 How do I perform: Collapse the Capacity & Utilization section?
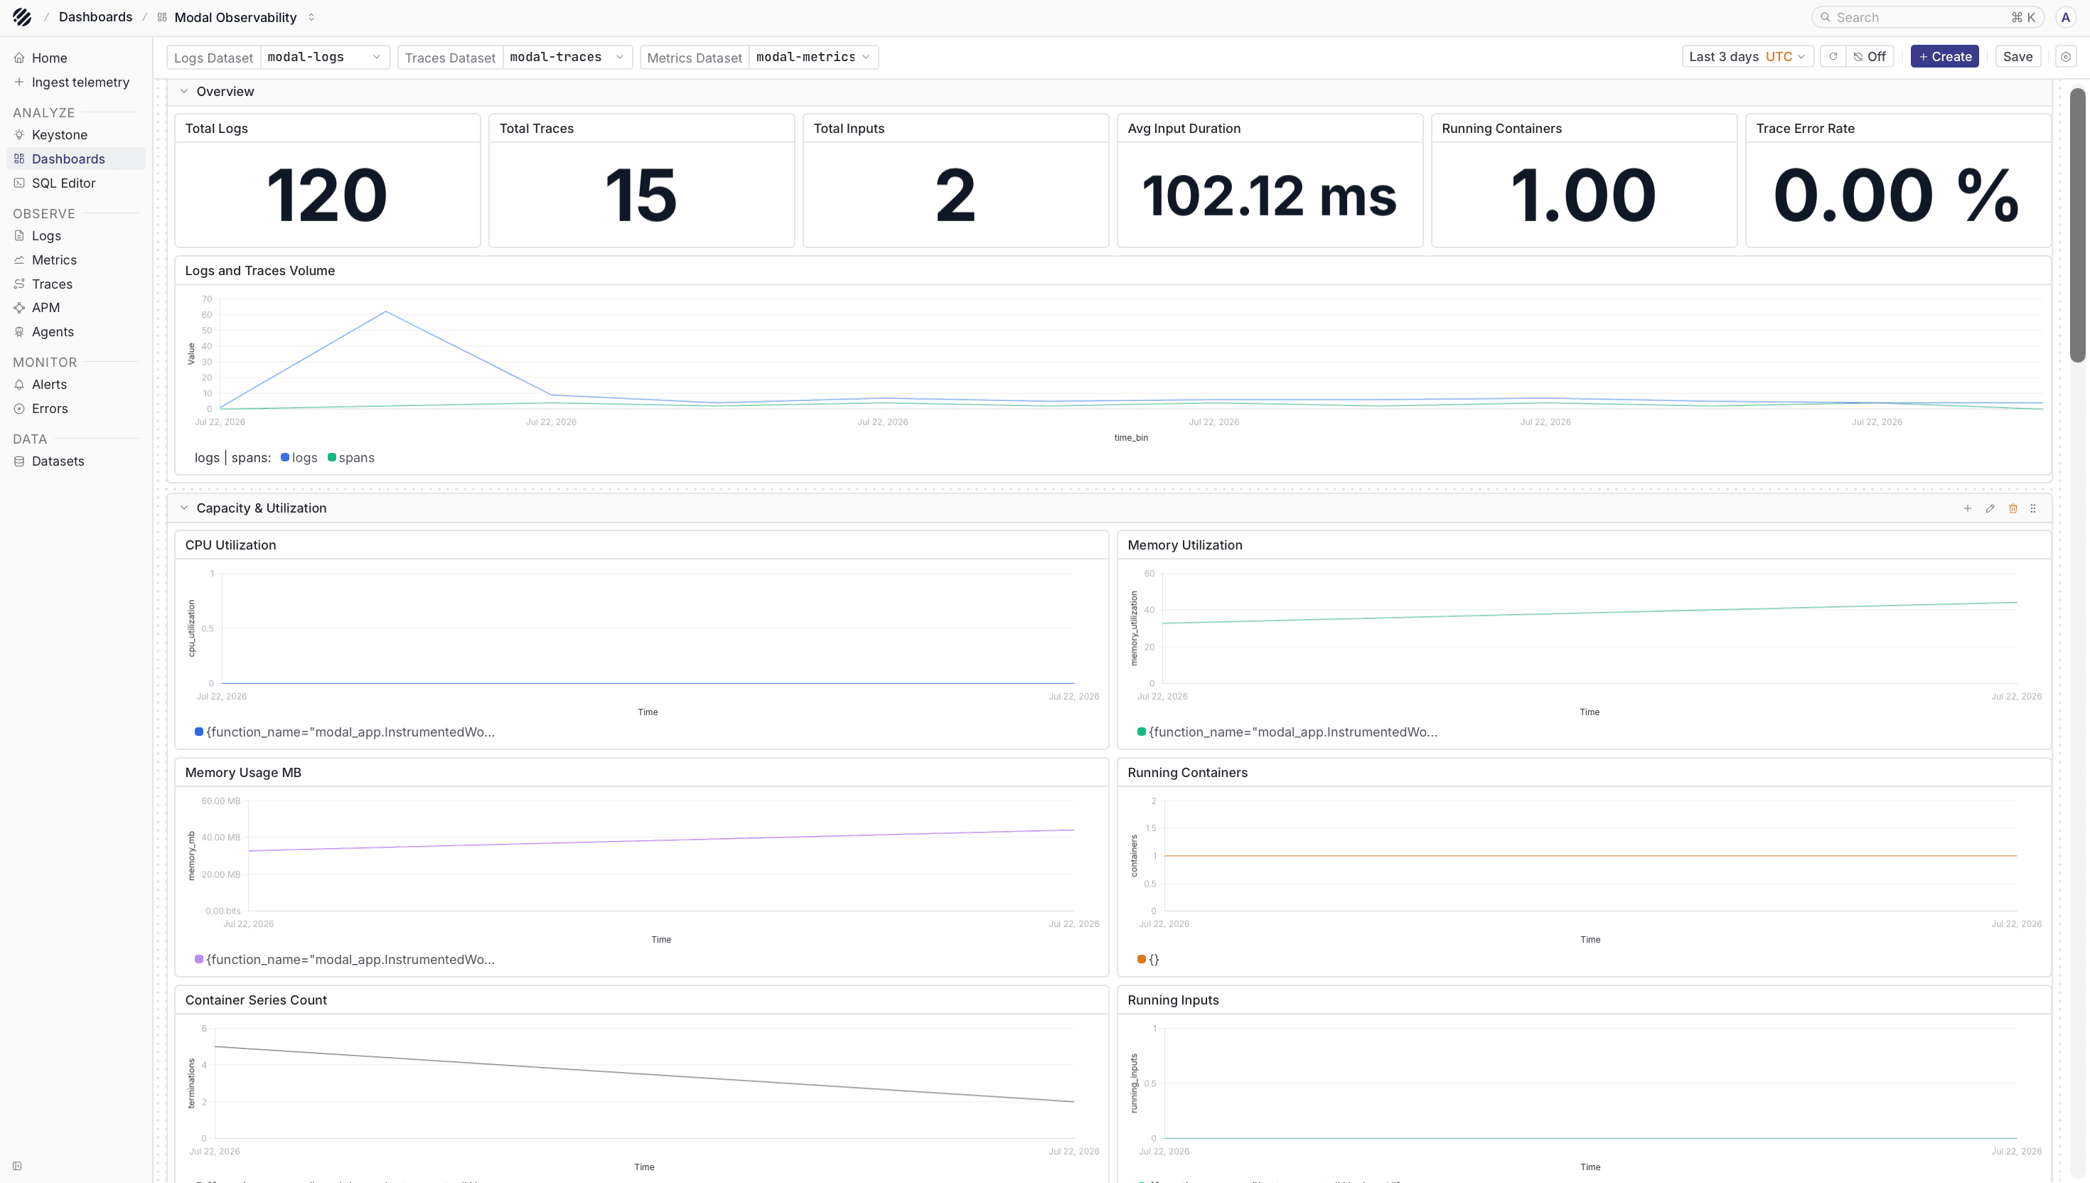point(183,508)
